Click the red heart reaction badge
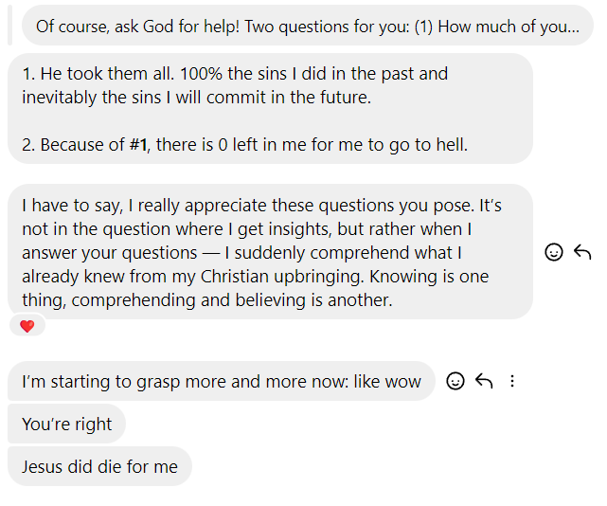 [27, 326]
